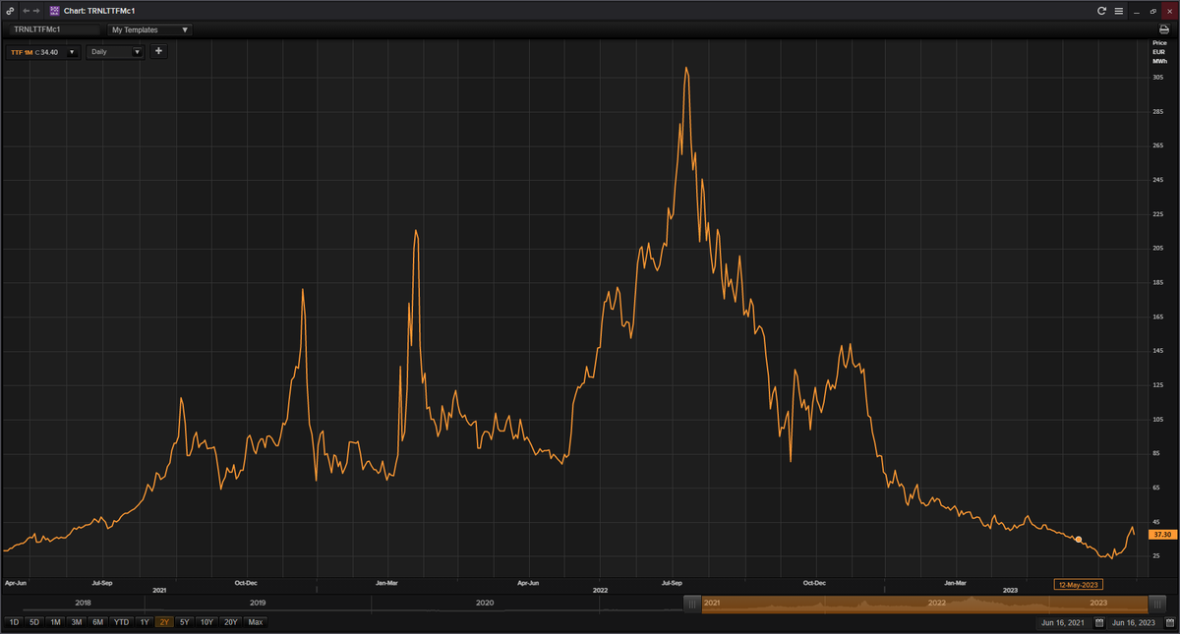
Task: Restore the window with the restore icon
Action: pyautogui.click(x=1152, y=10)
